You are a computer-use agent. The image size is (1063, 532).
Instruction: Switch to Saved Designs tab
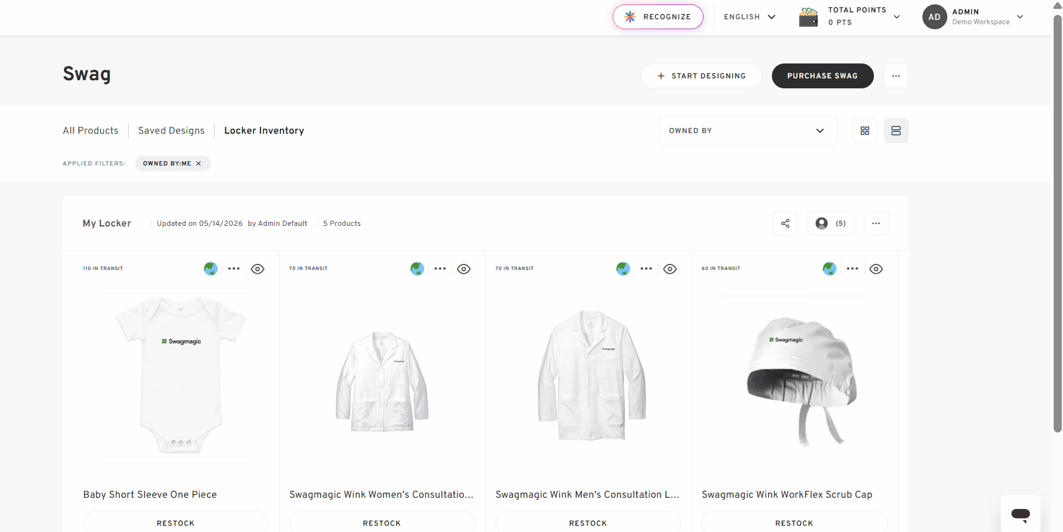[x=171, y=131]
